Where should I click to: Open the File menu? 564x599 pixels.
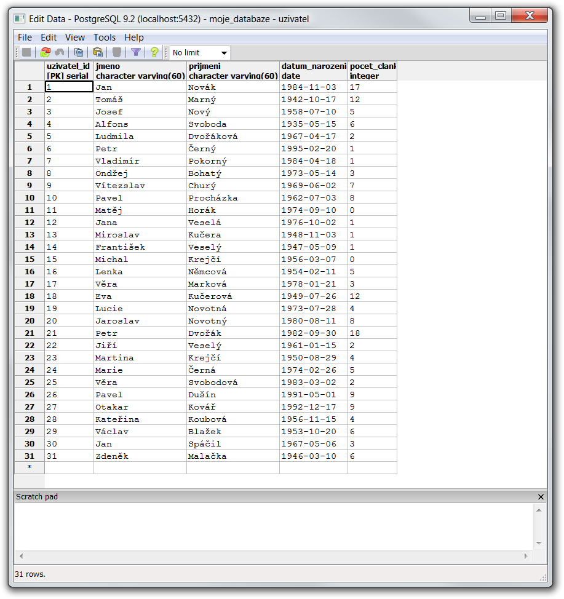25,38
